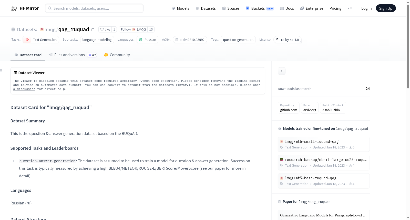Click the lmqg/mt5-base-ruquad-qag avatar icon

point(282,178)
